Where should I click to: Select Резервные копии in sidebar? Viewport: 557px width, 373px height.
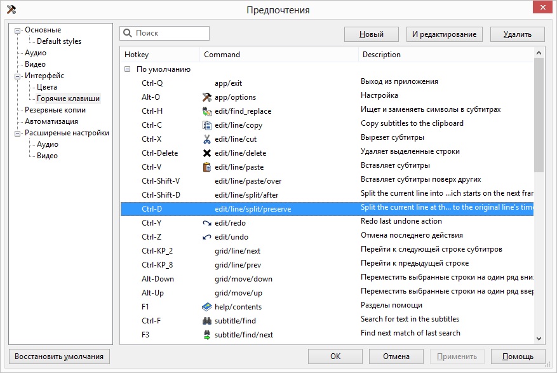55,110
